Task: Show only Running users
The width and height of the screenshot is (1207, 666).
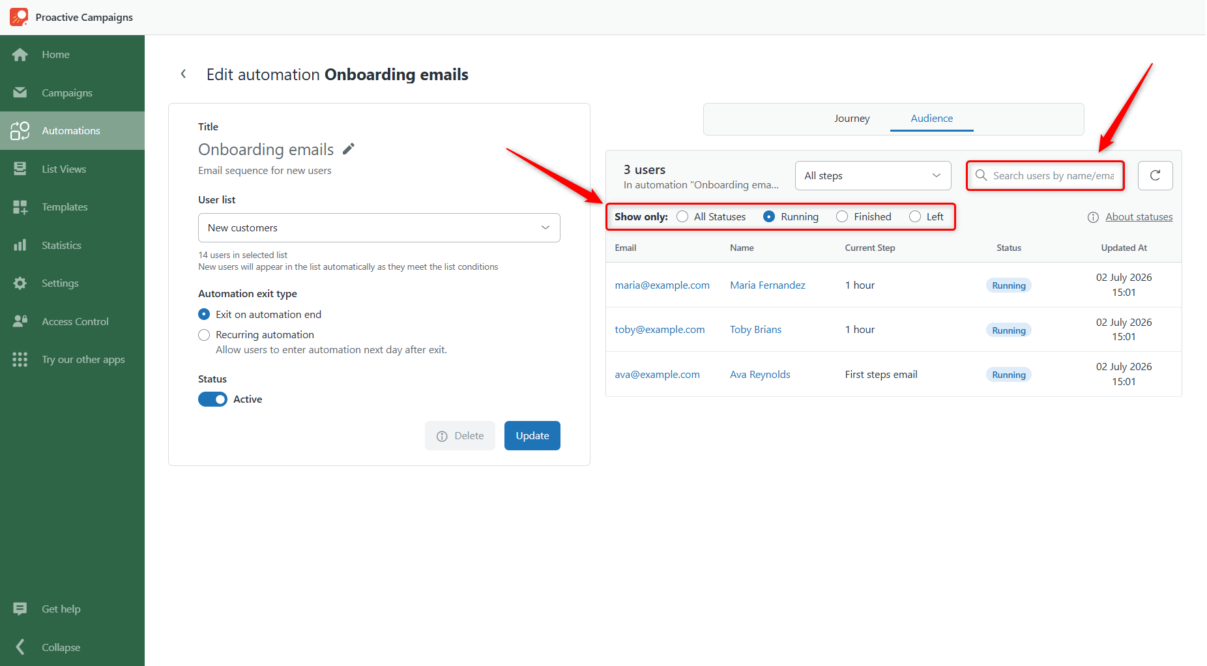Action: point(769,217)
